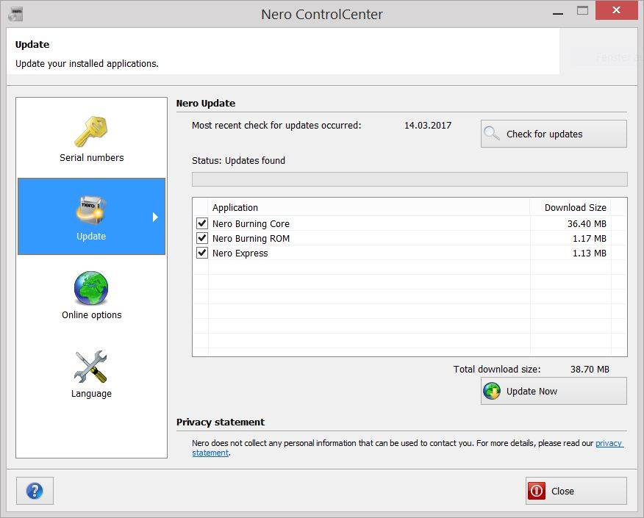Image resolution: width=644 pixels, height=518 pixels.
Task: Click the magnifying glass icon on Check for updates
Action: coord(491,134)
